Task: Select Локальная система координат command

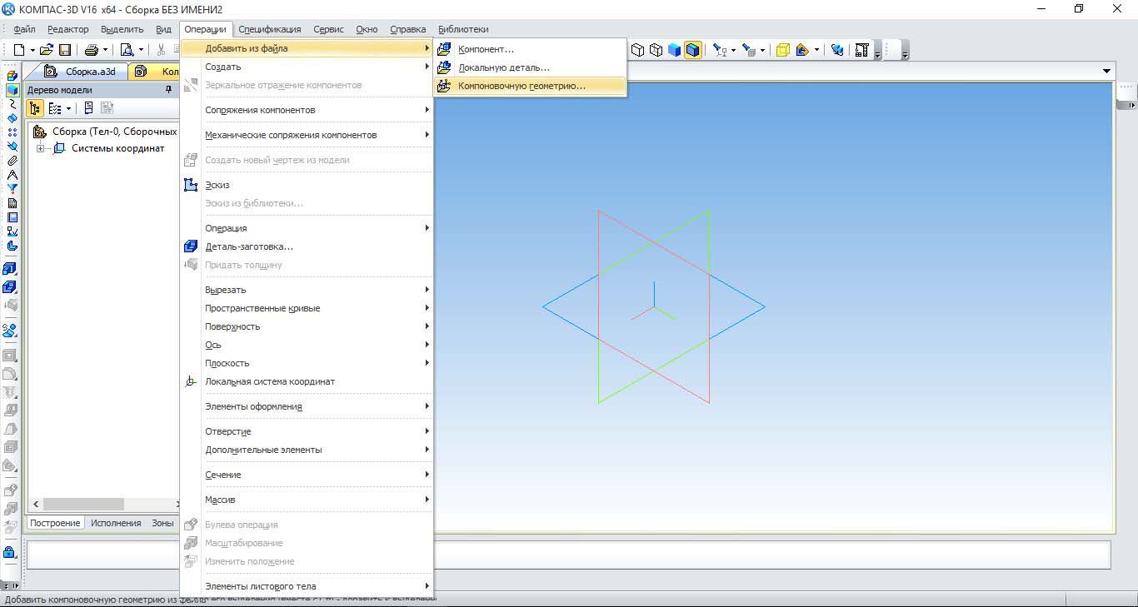Action: [307, 381]
